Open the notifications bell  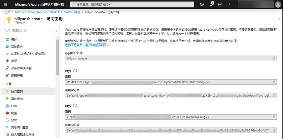tap(211, 4)
